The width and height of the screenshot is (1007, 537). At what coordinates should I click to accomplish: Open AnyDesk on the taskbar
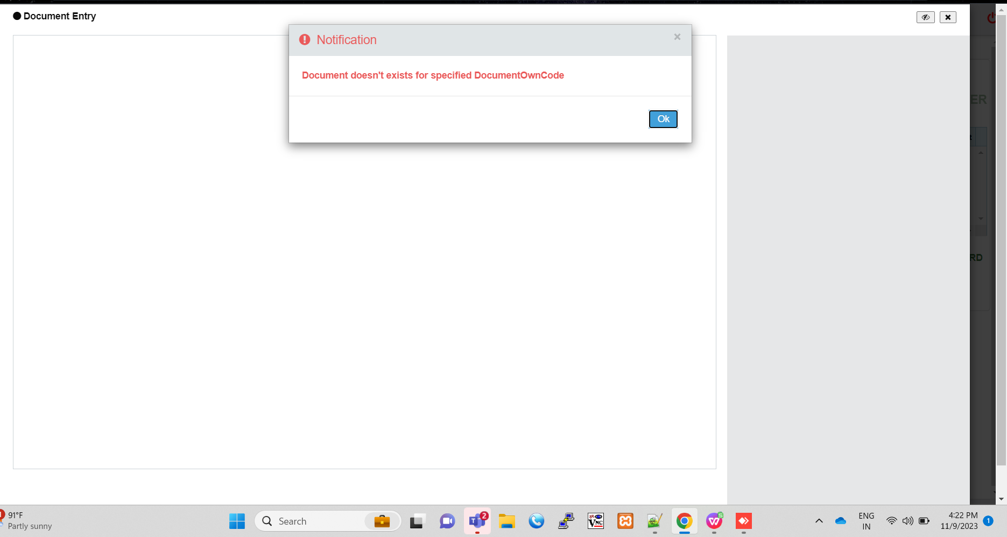(744, 521)
